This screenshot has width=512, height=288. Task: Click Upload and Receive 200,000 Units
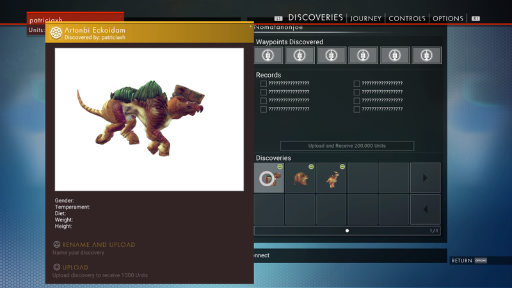(x=347, y=146)
